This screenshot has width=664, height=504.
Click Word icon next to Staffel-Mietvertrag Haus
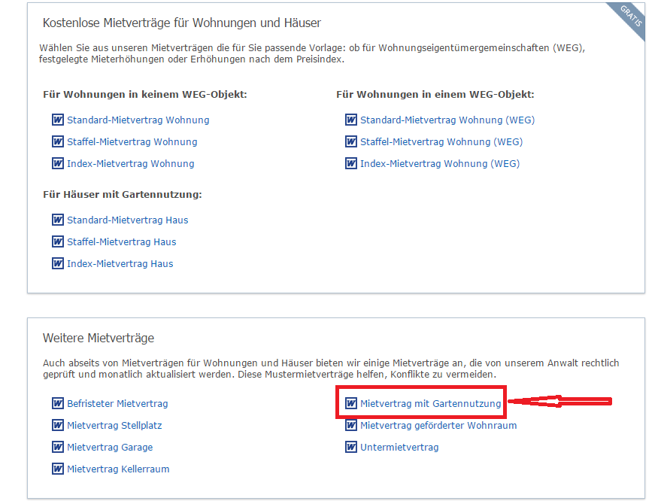(58, 242)
